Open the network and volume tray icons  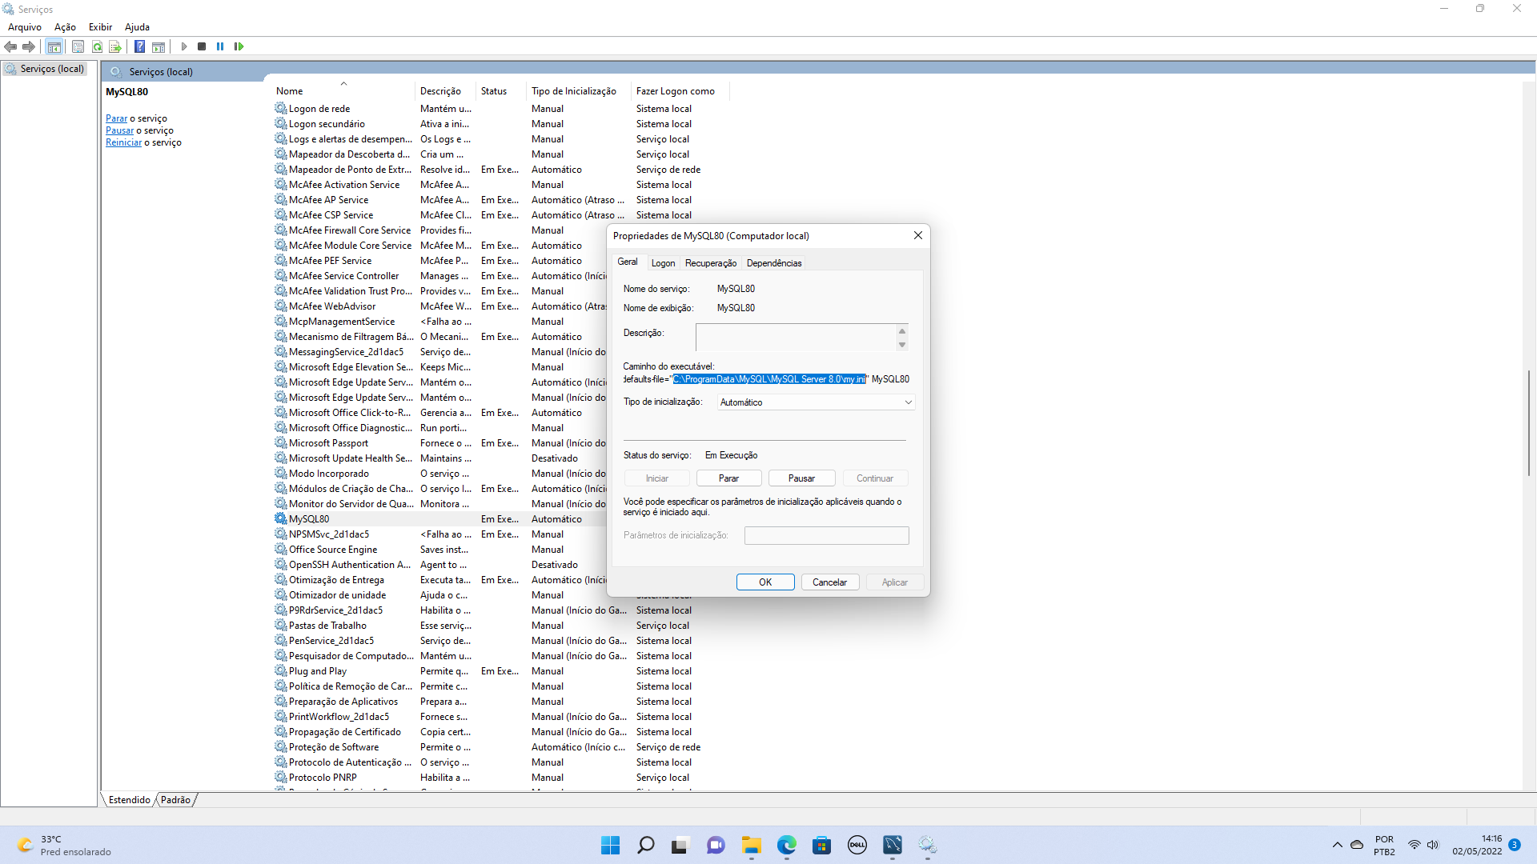1423,845
